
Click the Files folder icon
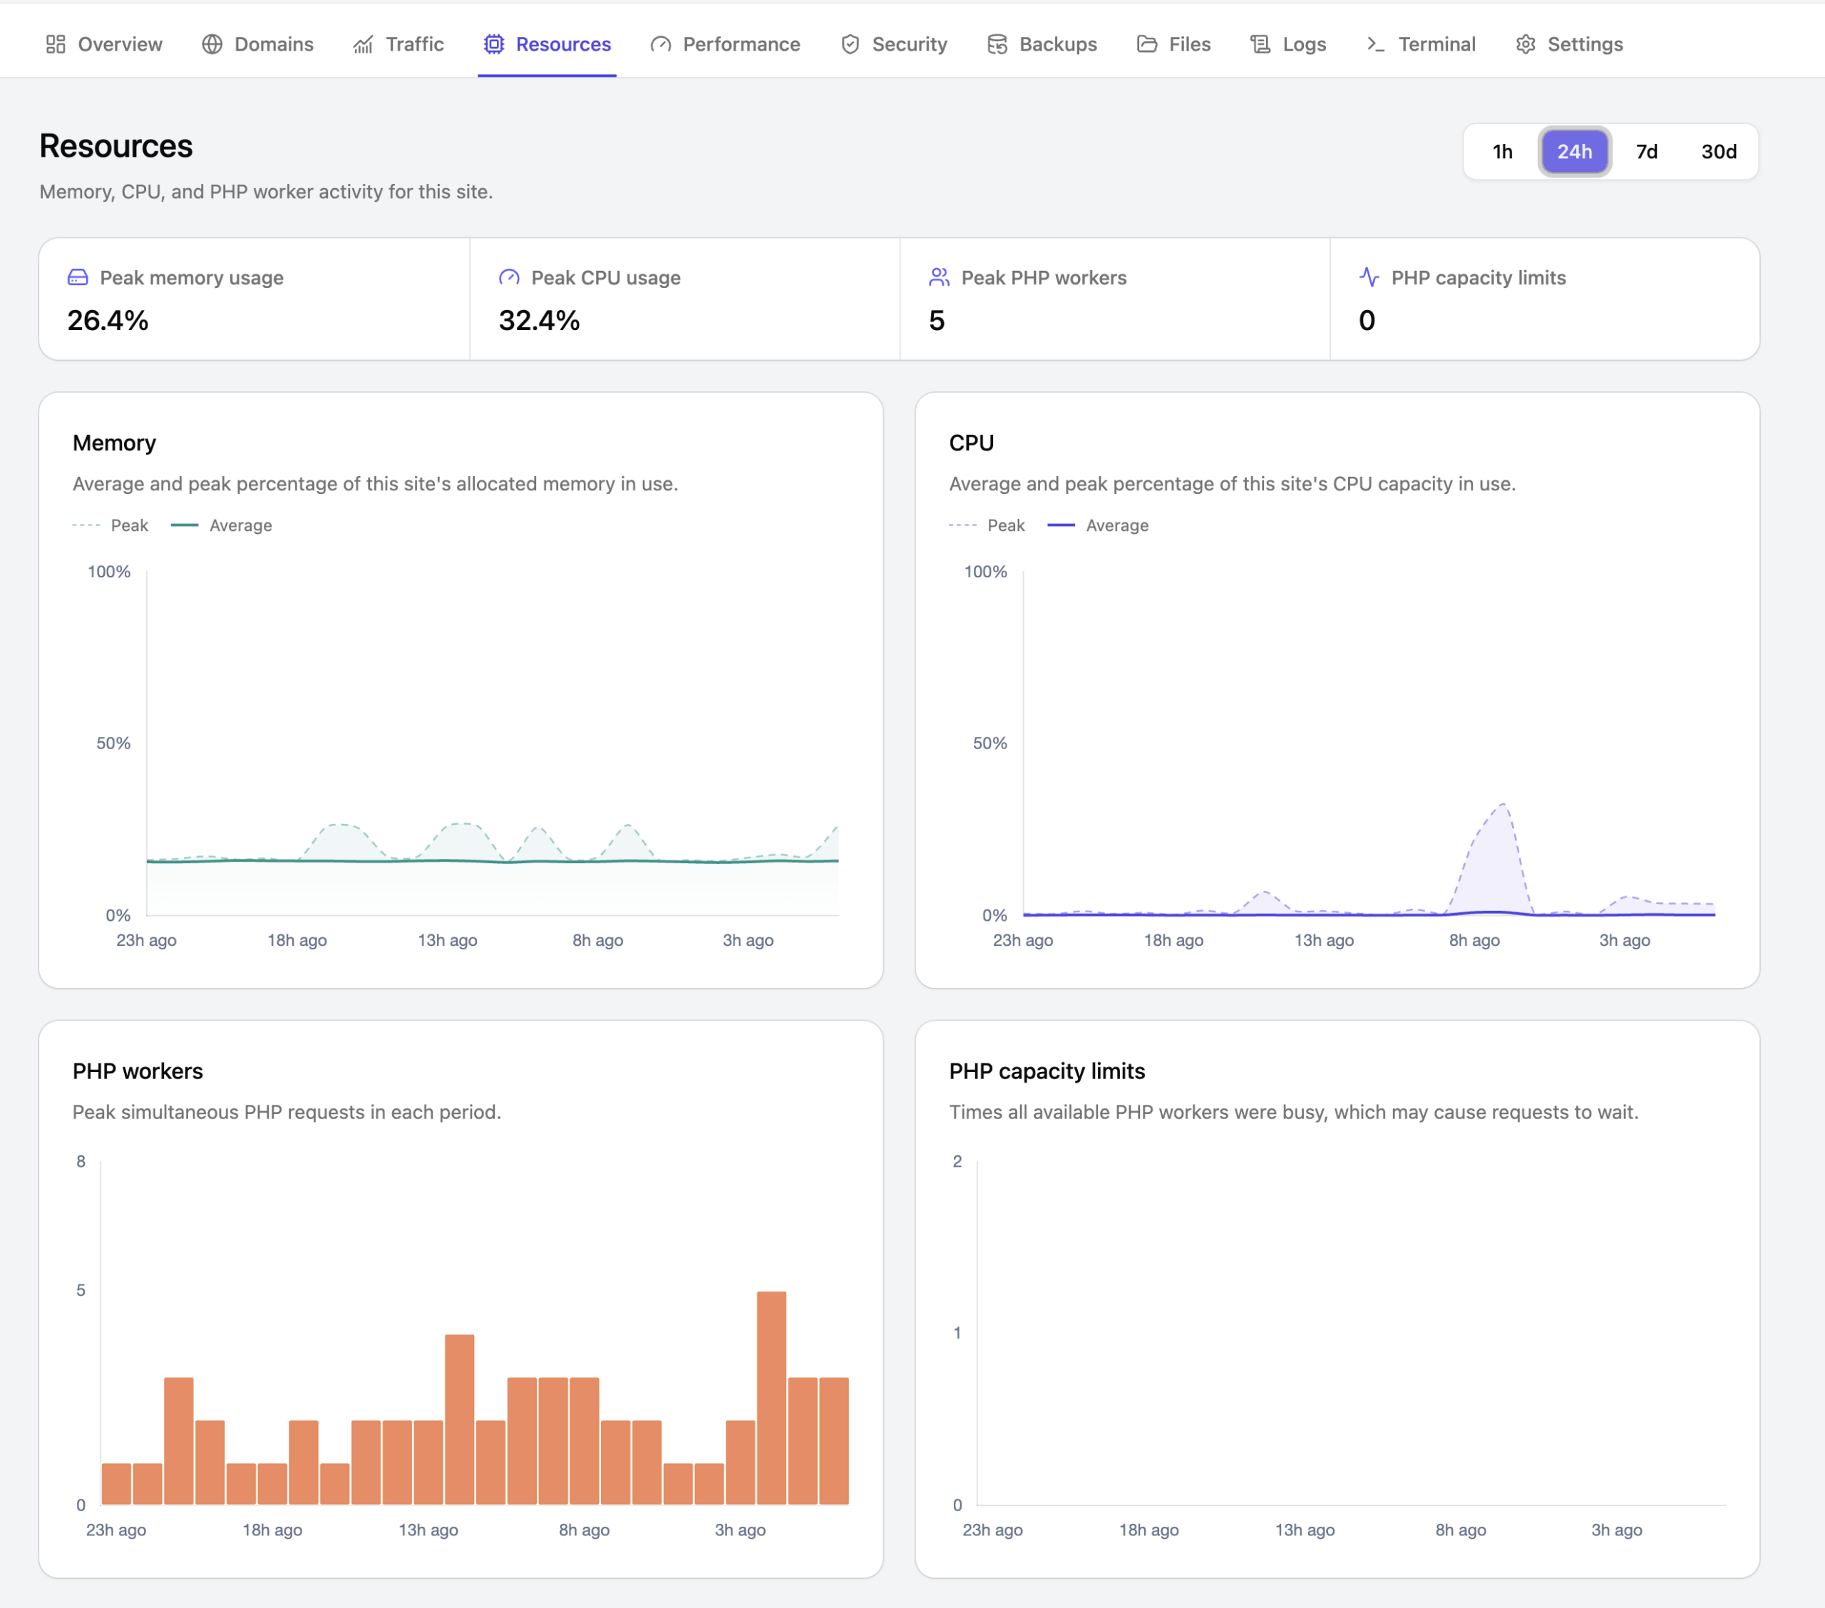coord(1147,43)
